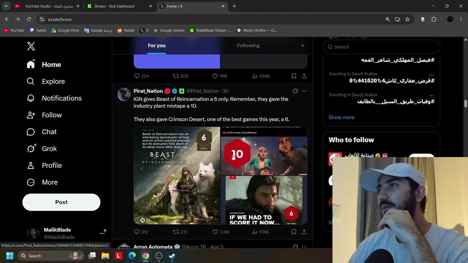This screenshot has height=263, width=468.
Task: Open Chrome profile avatar menu
Action: click(450, 19)
